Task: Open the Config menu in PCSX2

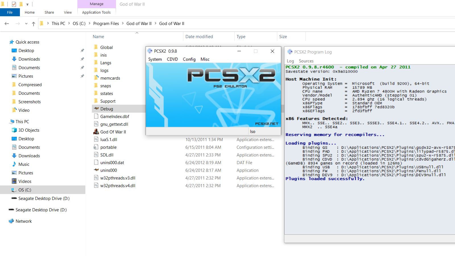Action: coord(189,59)
